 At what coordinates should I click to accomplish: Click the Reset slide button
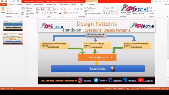click(29, 11)
